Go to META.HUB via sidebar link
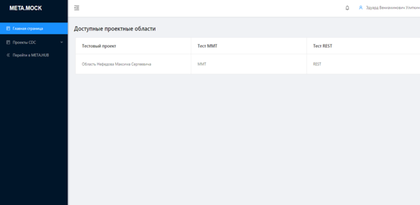Screen dimensions: 420x205 [x=31, y=55]
